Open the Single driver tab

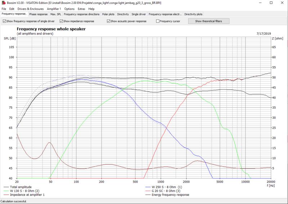(139, 14)
